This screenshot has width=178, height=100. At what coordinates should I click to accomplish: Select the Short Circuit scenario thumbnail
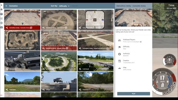point(59,61)
